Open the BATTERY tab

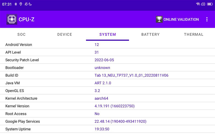(x=150, y=35)
